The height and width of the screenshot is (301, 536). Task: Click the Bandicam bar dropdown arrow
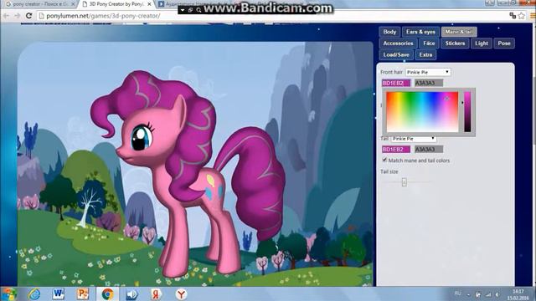(183, 10)
